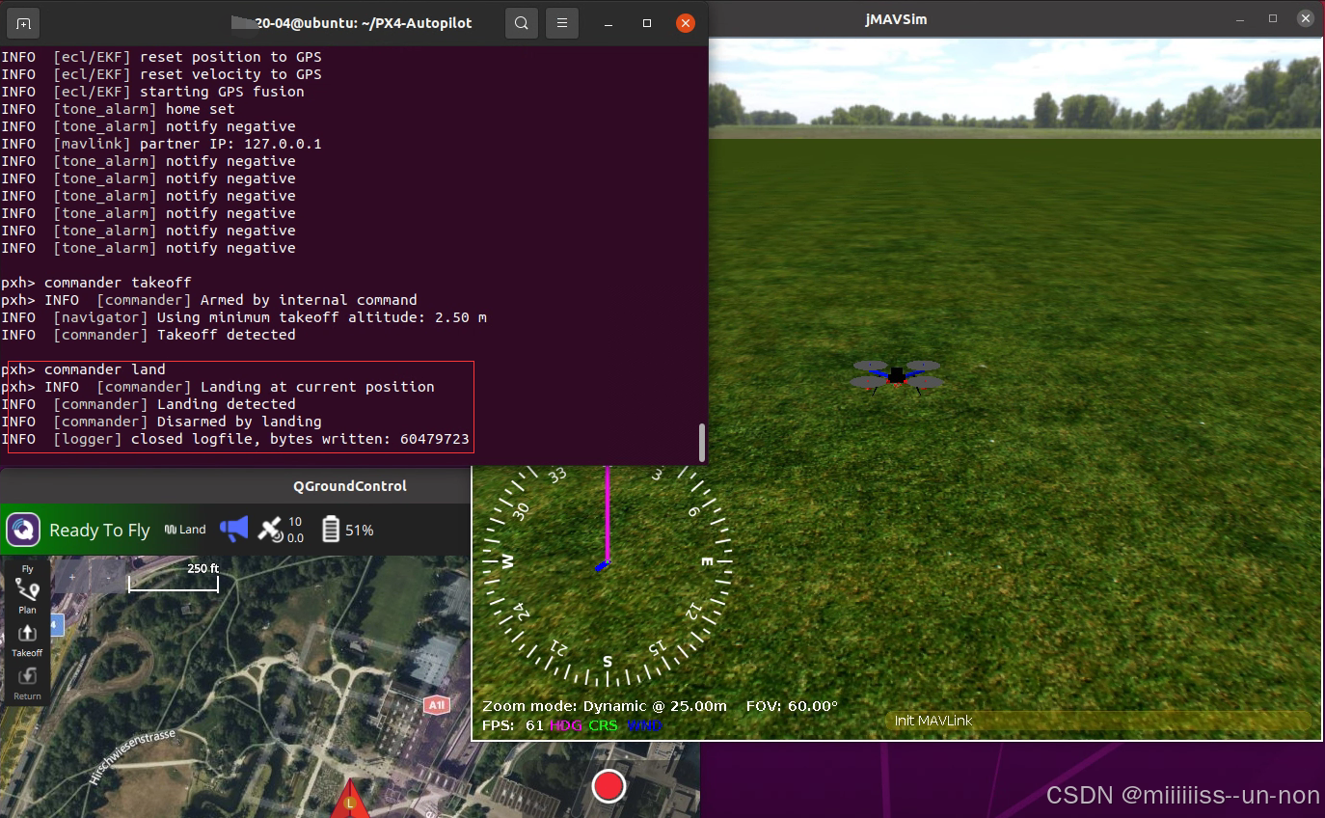Click 'Disarmed by landing' log line
1325x818 pixels.
161,422
